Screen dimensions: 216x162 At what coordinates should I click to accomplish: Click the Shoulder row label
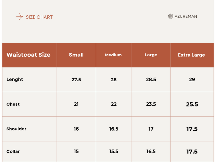coord(17,129)
